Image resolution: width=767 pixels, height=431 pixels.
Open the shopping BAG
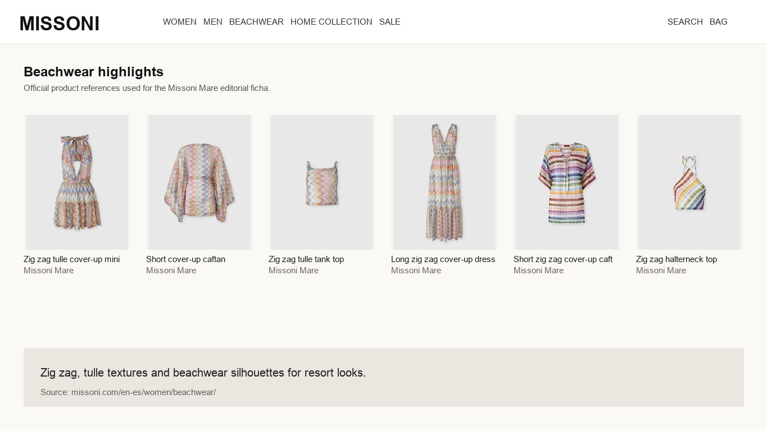click(x=719, y=22)
